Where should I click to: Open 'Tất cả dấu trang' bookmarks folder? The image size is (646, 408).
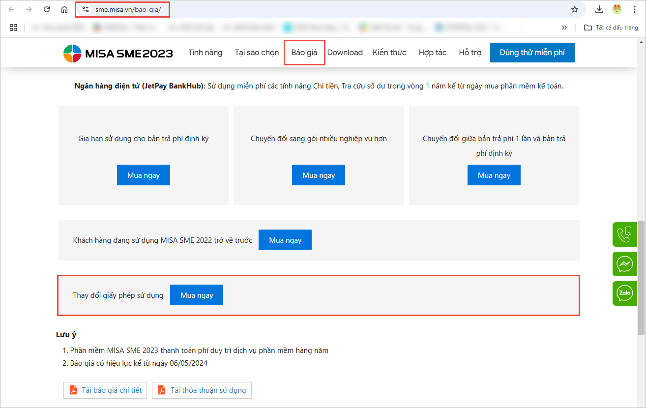(611, 28)
